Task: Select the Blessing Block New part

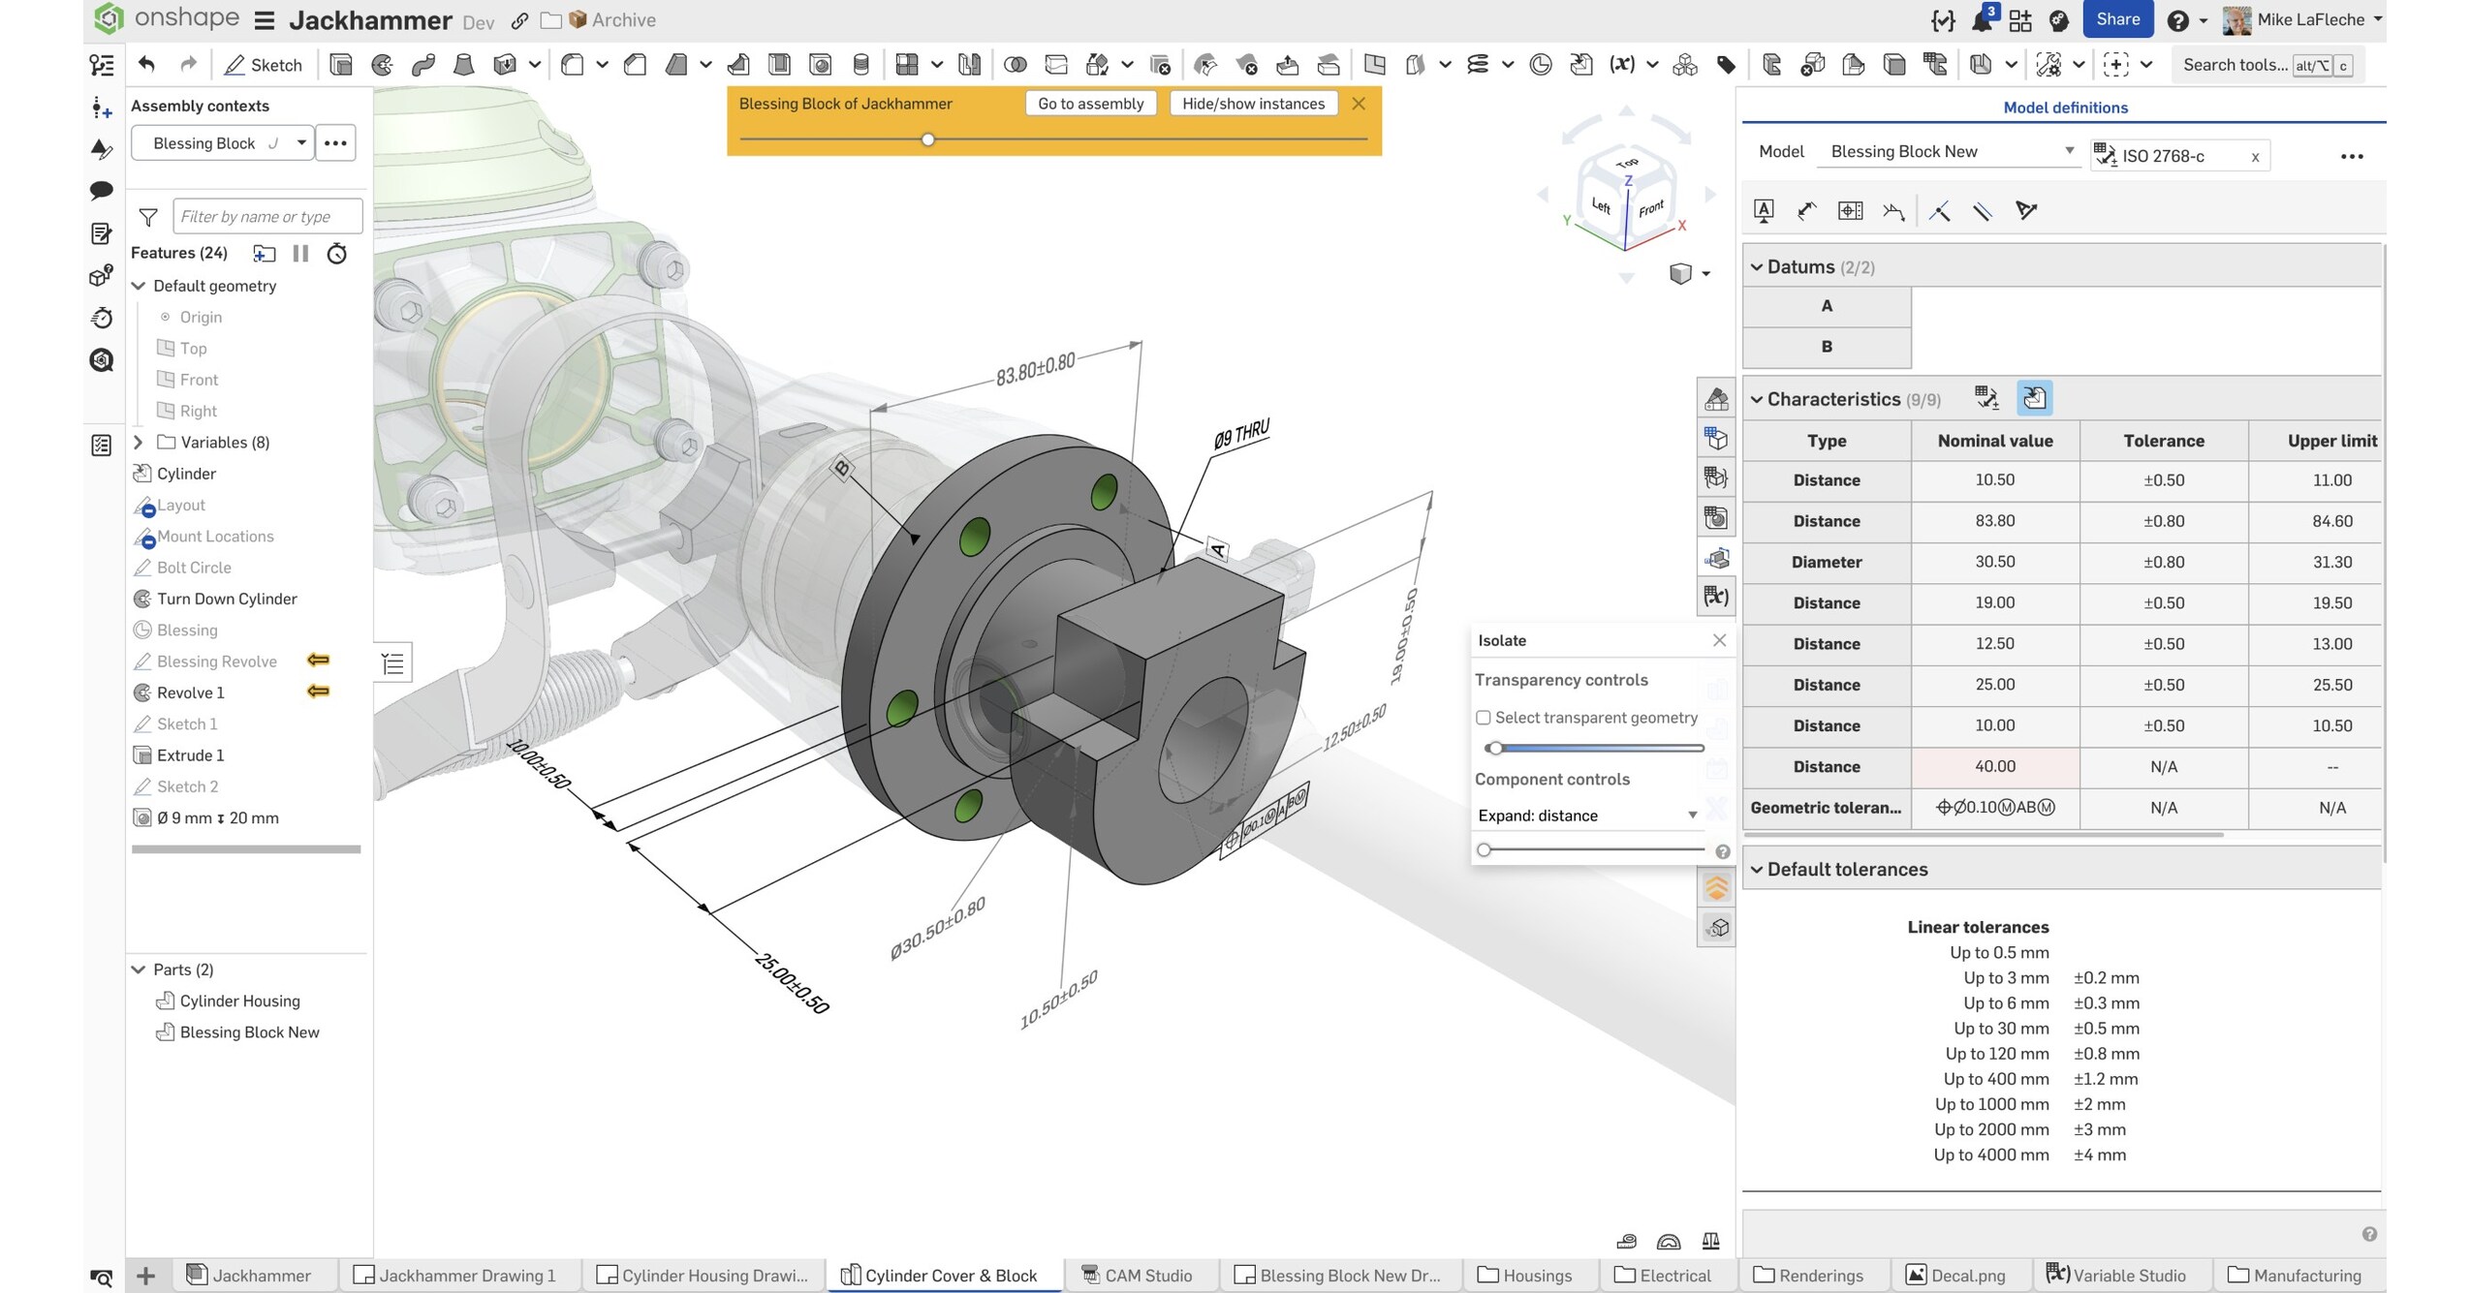Action: 249,1032
